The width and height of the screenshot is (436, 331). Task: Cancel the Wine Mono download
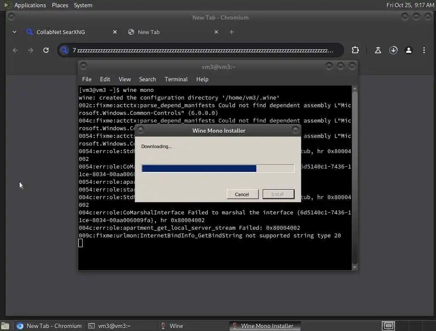pos(242,194)
